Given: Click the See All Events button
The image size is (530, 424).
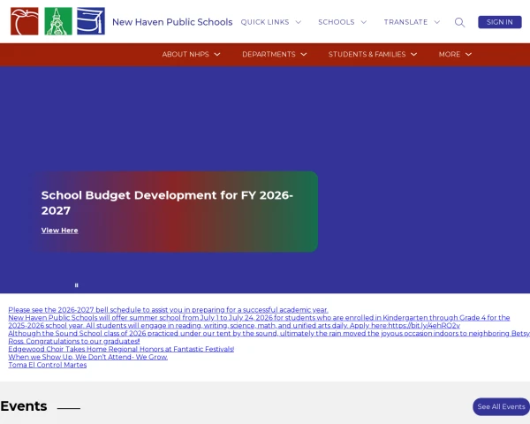Looking at the screenshot, I should click(x=501, y=406).
